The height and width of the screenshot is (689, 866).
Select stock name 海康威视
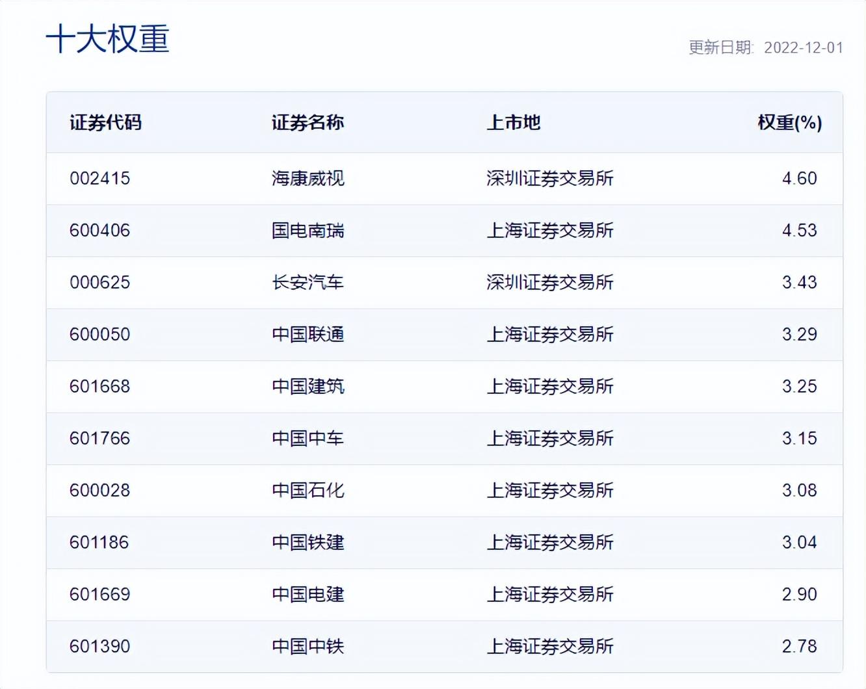pos(308,178)
